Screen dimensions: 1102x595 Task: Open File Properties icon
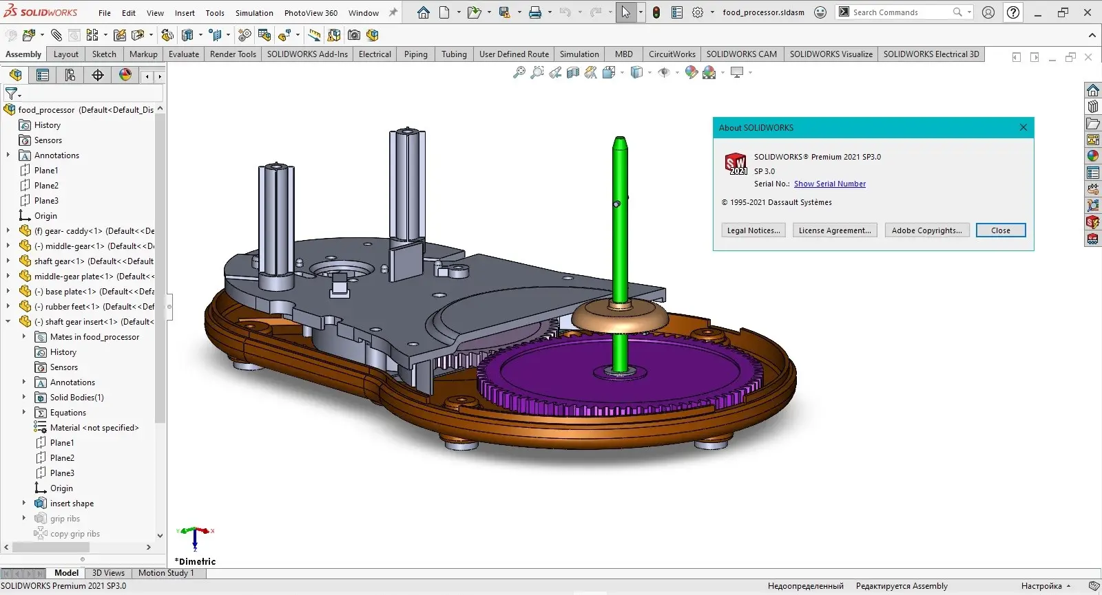(677, 12)
